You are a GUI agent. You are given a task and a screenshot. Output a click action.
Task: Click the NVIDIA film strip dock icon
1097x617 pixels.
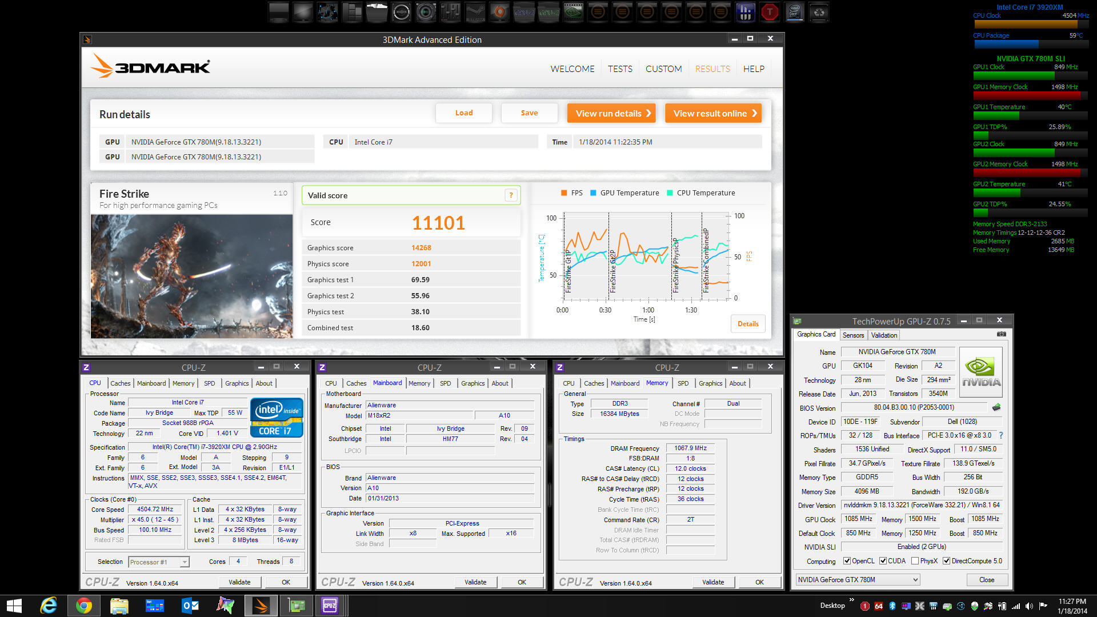(x=573, y=12)
